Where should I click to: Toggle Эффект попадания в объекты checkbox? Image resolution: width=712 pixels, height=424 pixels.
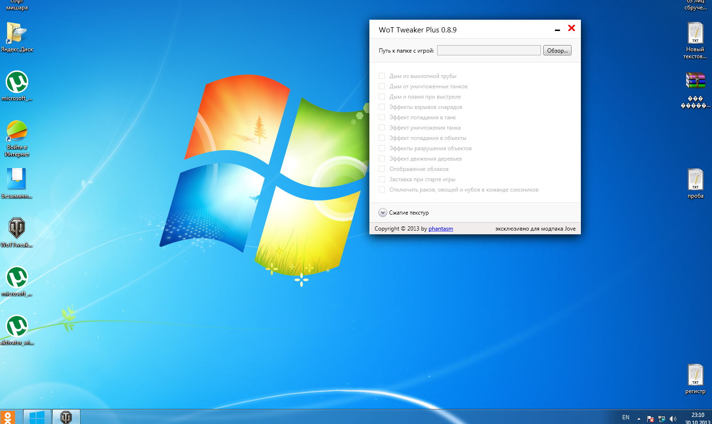382,138
